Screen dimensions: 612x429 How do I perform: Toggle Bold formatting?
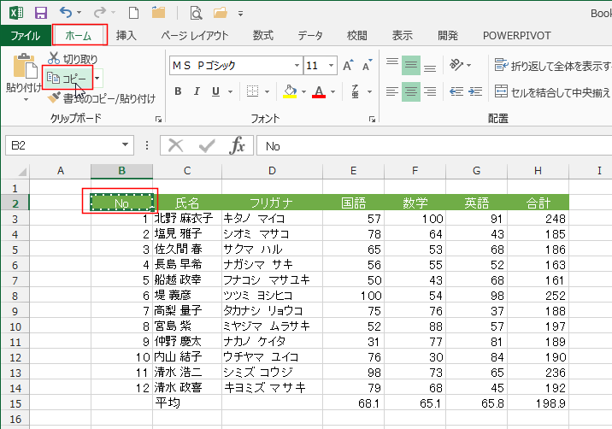[179, 91]
